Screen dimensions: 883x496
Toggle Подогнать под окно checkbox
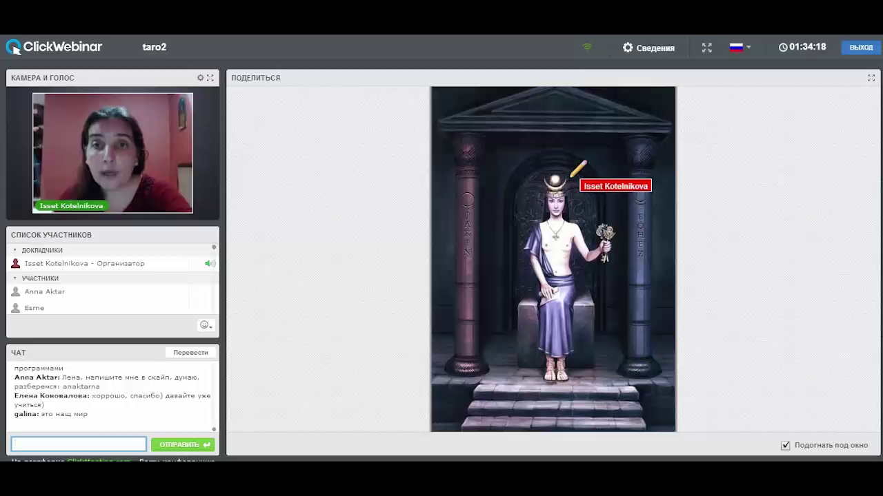785,445
